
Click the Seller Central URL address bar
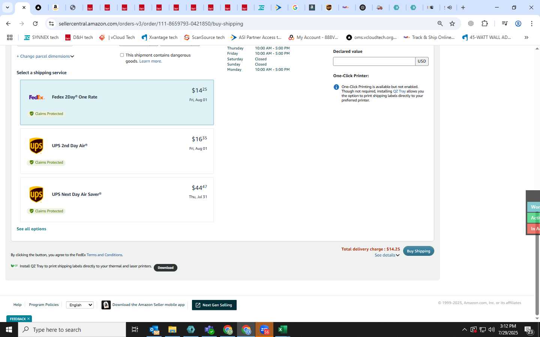[x=151, y=24]
